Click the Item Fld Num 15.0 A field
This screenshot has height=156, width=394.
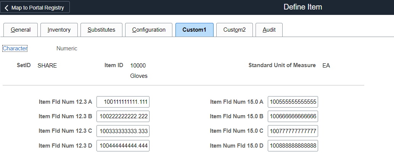[293, 102]
